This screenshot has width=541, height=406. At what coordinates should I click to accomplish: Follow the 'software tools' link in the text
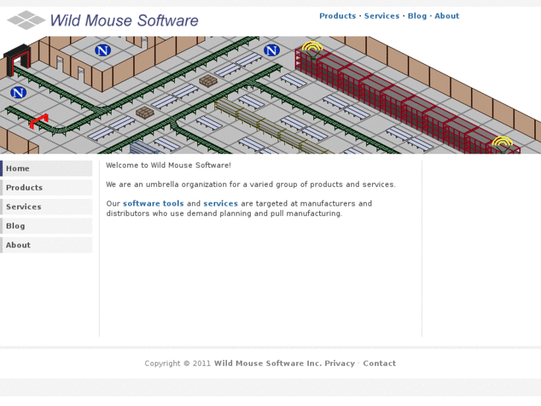(x=153, y=203)
